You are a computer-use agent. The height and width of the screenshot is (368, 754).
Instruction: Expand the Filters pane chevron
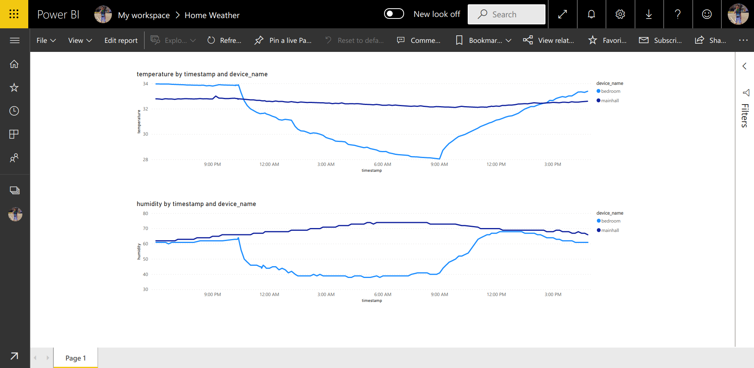[x=744, y=66]
